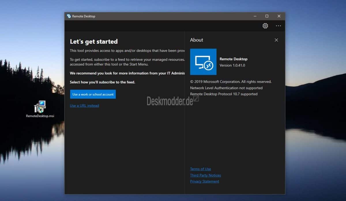Maximize the Remote Desktop window

click(267, 16)
